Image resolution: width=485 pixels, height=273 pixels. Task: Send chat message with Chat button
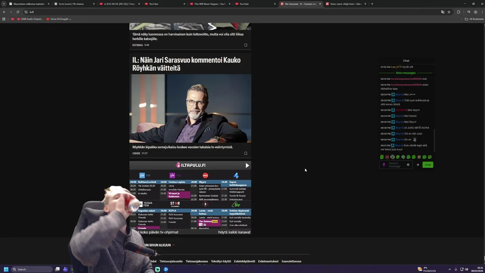(x=428, y=165)
